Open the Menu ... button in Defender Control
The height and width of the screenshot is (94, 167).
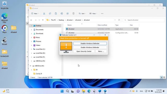pos(101,51)
